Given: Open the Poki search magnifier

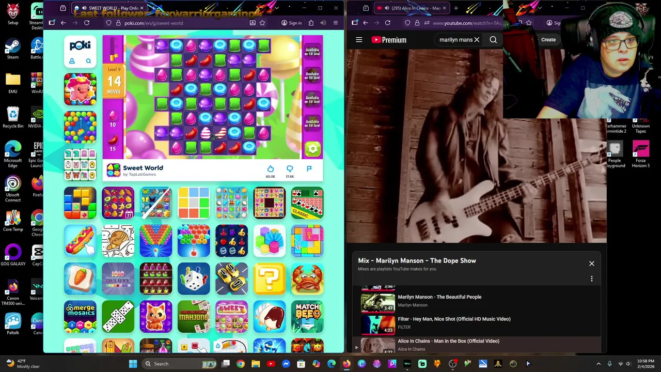Looking at the screenshot, I should tap(88, 61).
